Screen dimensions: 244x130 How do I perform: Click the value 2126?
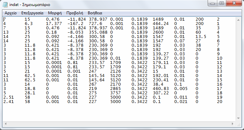(x=115, y=71)
